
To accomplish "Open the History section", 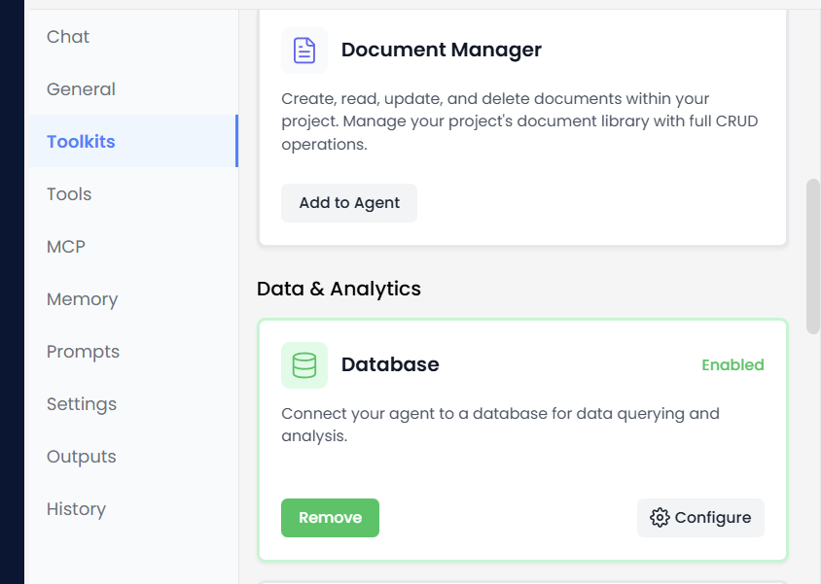I will pos(76,508).
